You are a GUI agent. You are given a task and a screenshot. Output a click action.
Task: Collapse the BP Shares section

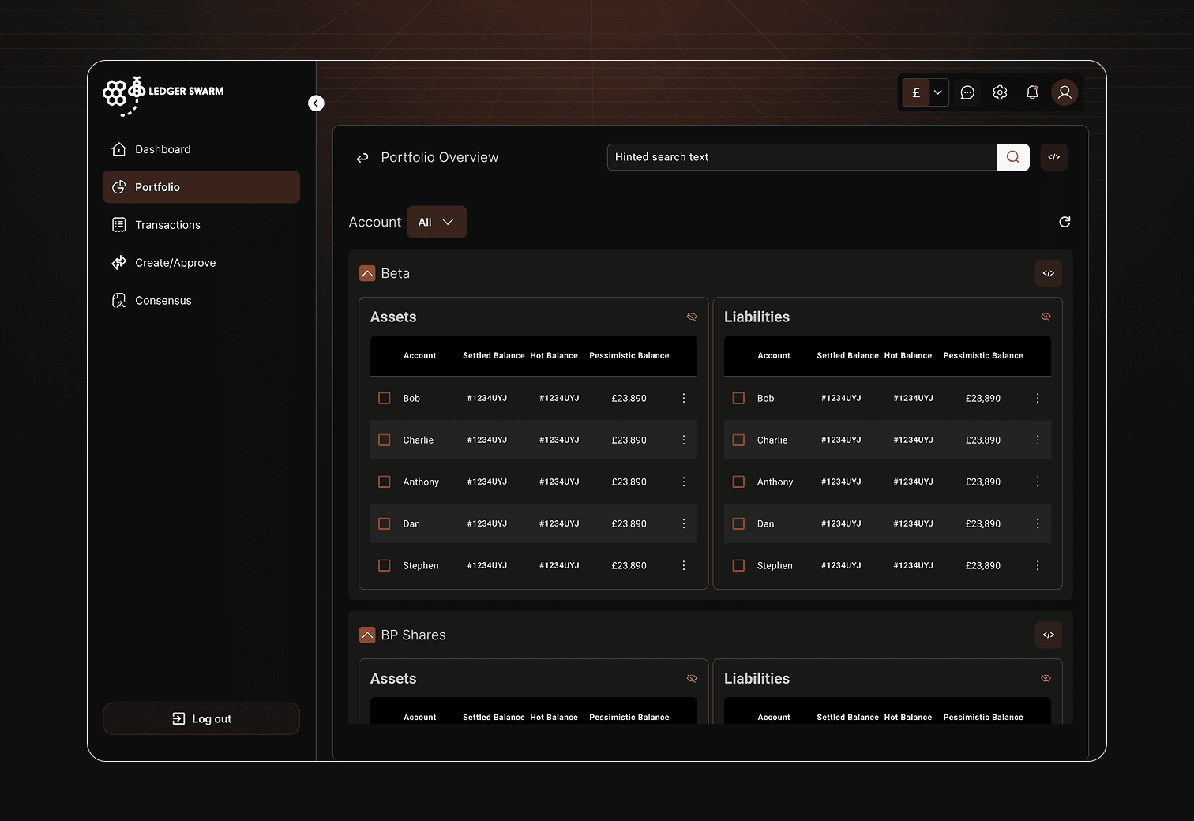tap(366, 635)
